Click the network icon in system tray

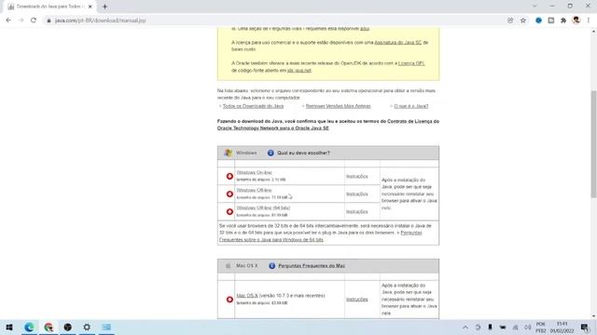pos(515,327)
